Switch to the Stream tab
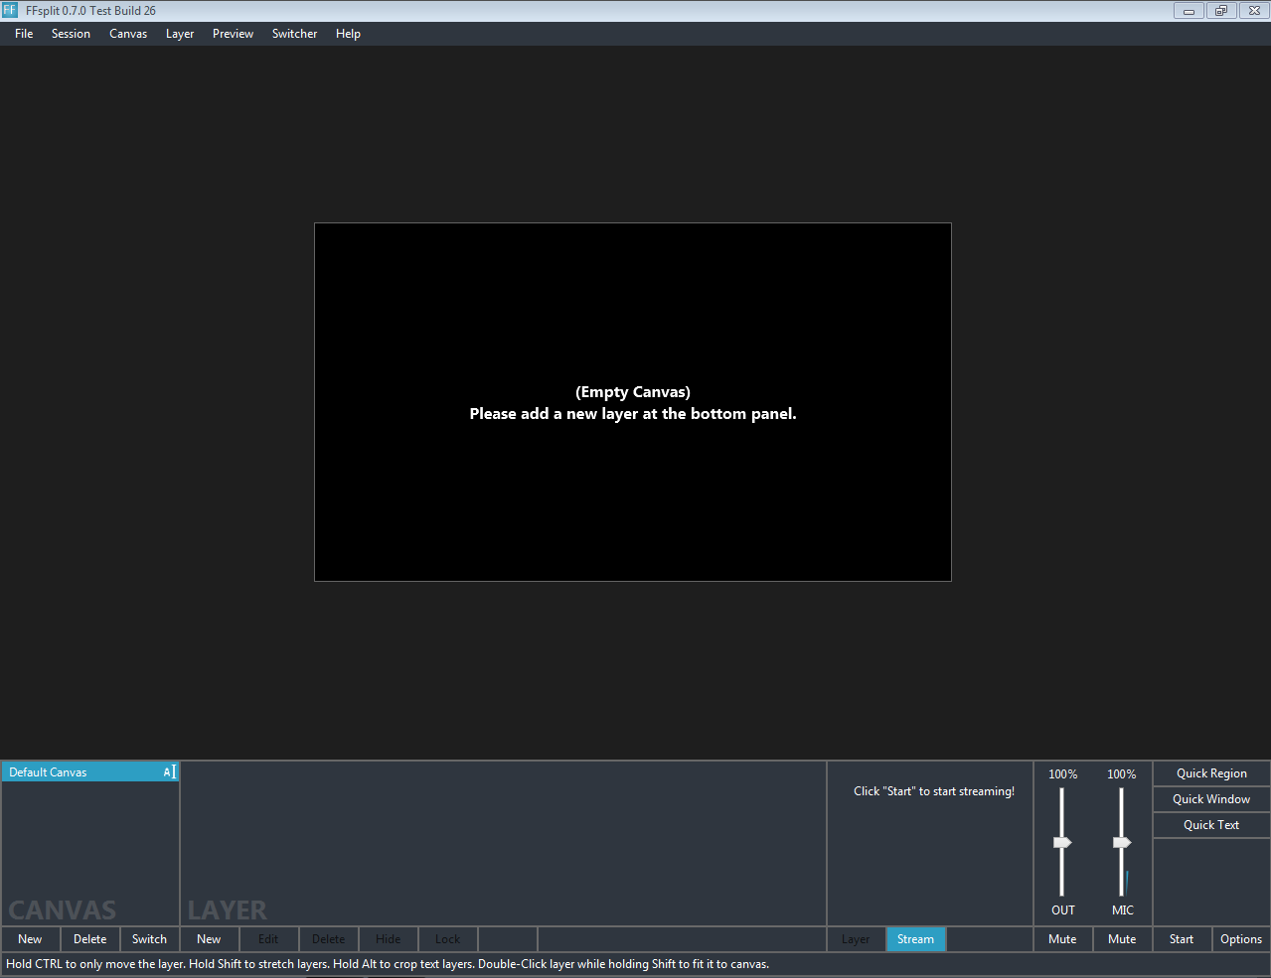 915,939
